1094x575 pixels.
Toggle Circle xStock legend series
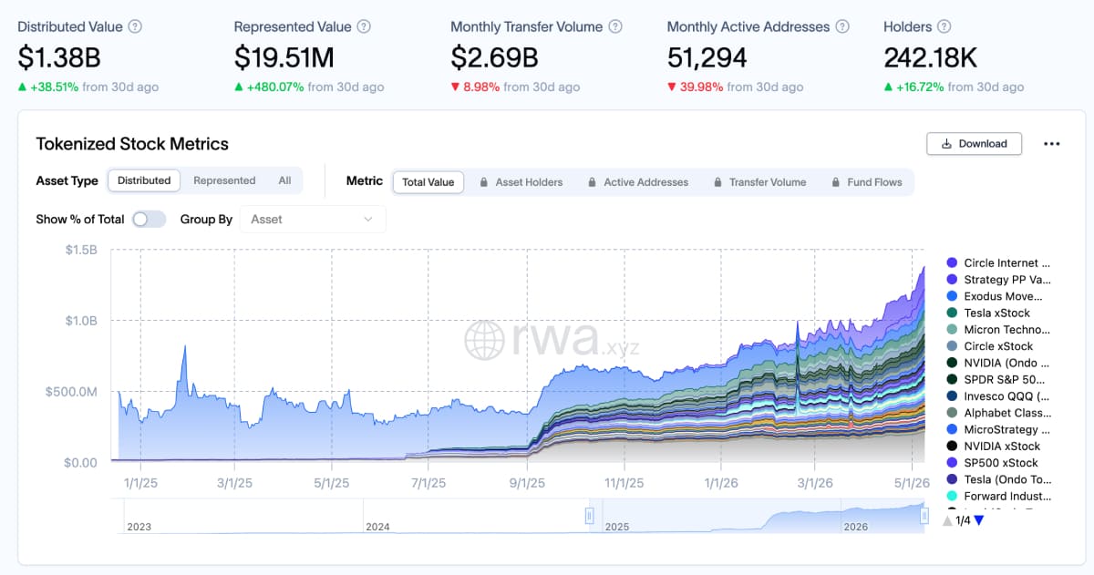click(991, 346)
